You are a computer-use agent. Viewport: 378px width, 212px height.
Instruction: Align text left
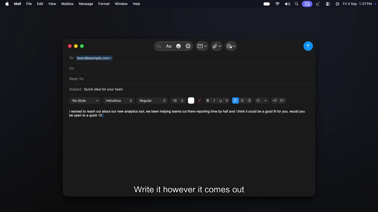point(235,101)
